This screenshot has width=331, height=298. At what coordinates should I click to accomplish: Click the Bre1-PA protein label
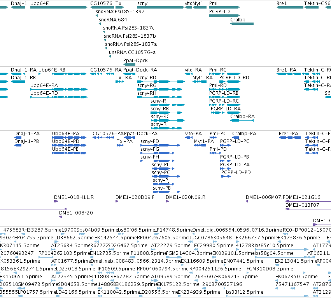[289, 134]
